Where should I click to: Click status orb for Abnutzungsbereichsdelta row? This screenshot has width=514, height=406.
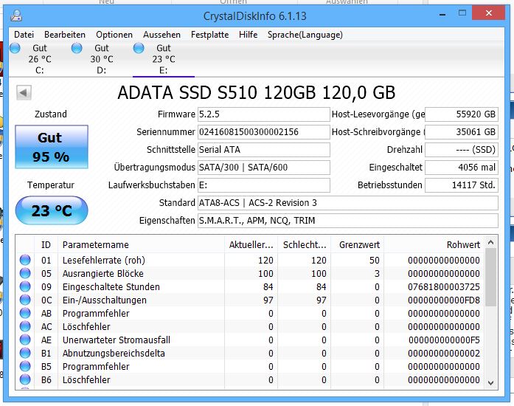25,353
